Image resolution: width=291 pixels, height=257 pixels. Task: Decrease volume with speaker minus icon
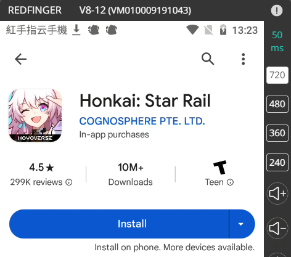click(x=277, y=228)
